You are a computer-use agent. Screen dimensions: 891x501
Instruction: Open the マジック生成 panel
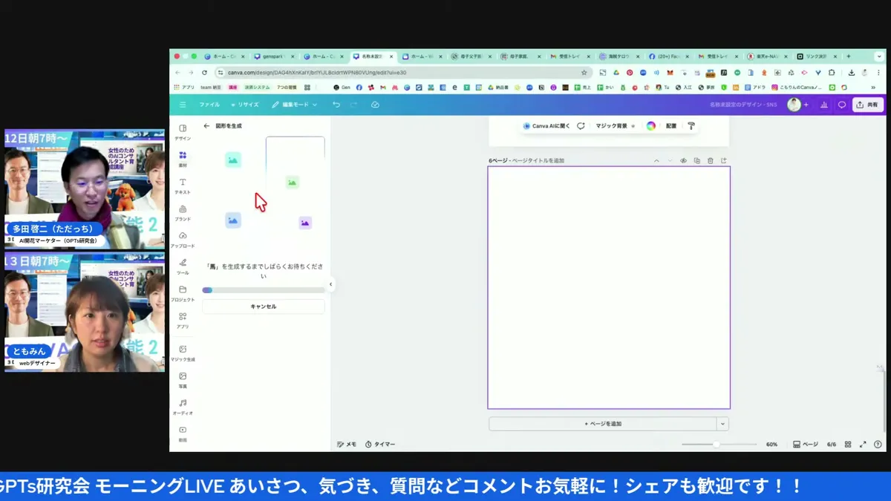pos(183,353)
